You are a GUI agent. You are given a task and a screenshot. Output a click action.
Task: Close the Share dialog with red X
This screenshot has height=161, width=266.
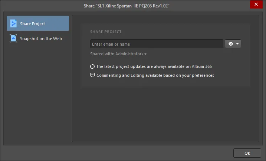(x=256, y=4)
